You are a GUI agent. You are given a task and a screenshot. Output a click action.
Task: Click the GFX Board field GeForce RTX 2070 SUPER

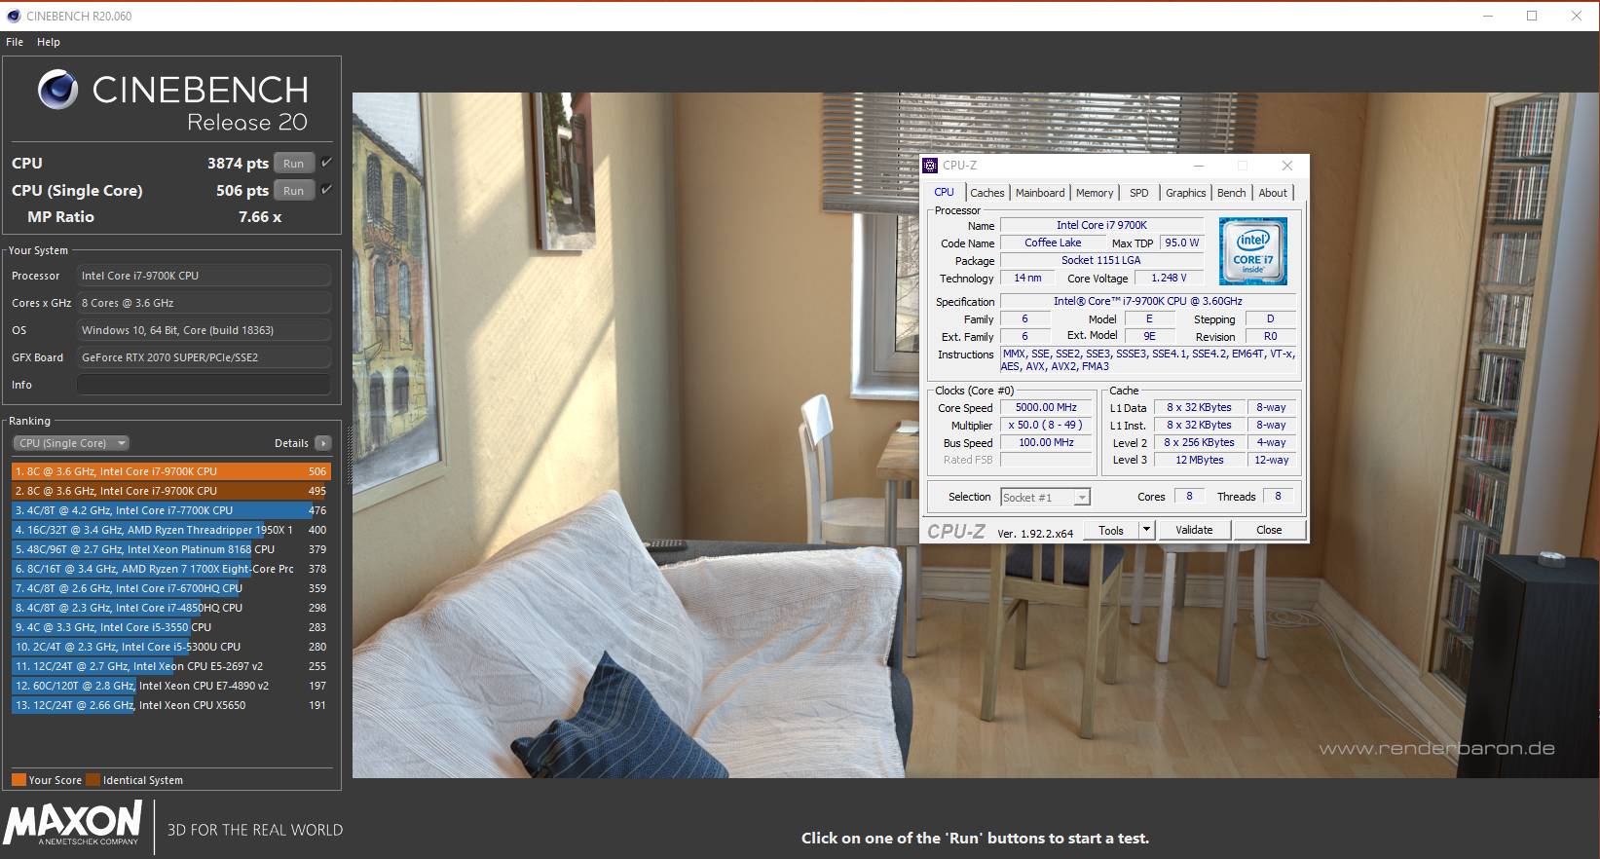(204, 357)
